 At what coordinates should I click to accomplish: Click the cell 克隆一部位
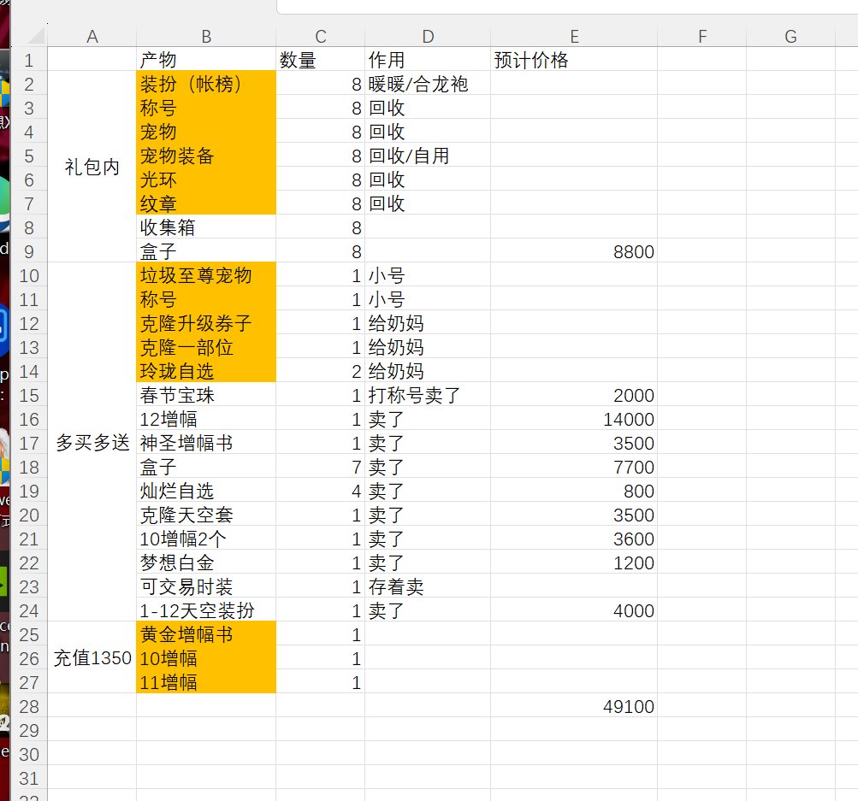[x=206, y=347]
